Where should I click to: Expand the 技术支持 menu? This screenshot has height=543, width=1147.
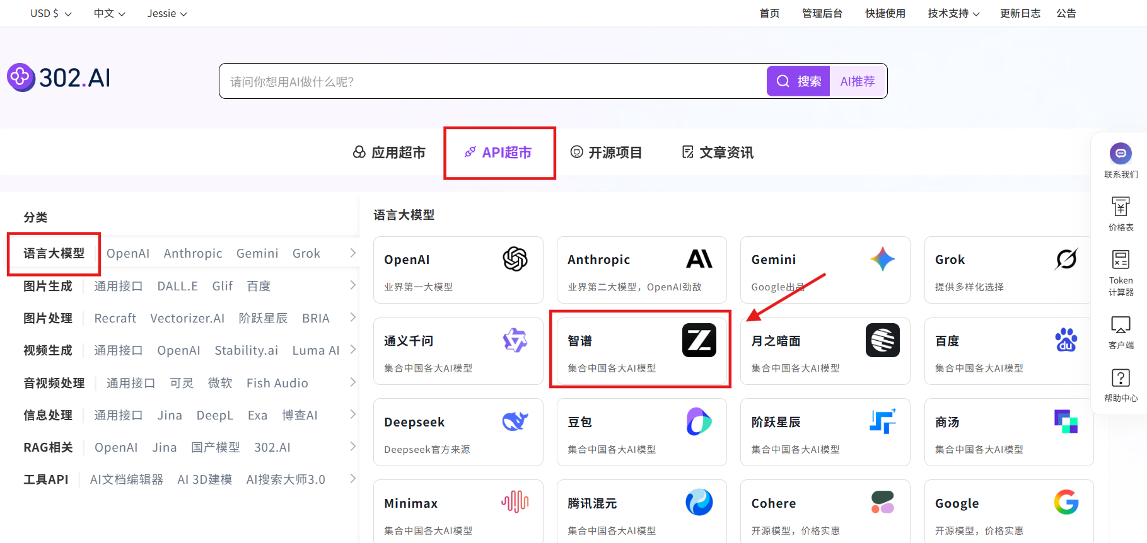point(953,13)
